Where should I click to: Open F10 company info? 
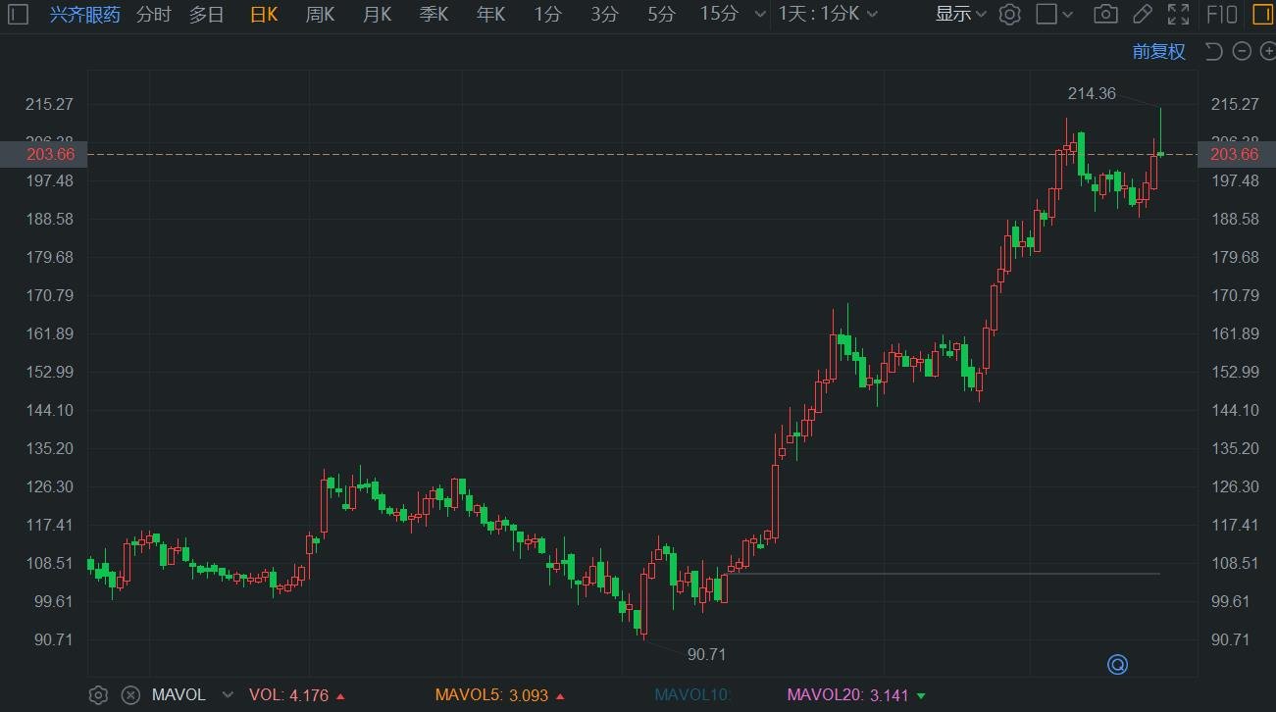pos(1221,14)
